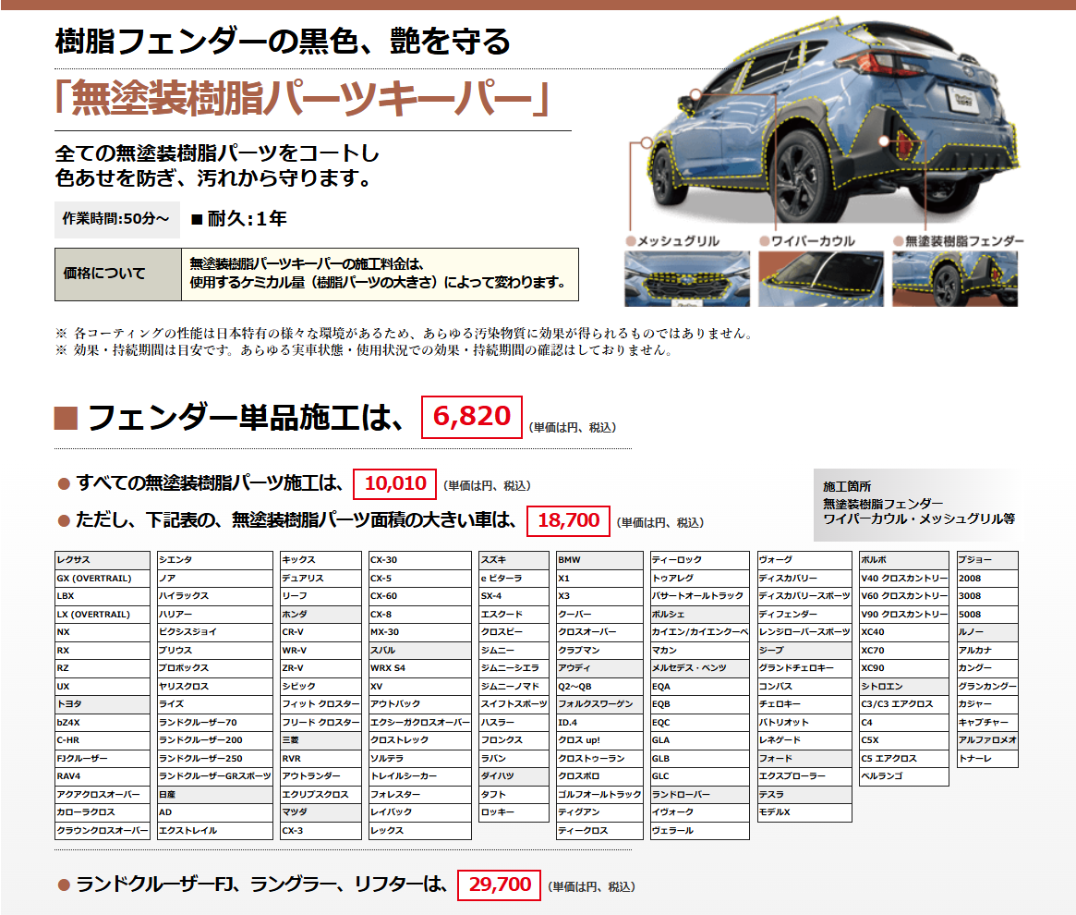Select the FJクルーザー table cell

(103, 759)
